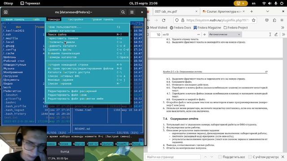Select История командной строки entry
The width and height of the screenshot is (287, 161).
click(x=87, y=65)
